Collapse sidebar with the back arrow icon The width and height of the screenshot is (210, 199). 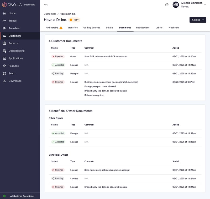(x=46, y=5)
